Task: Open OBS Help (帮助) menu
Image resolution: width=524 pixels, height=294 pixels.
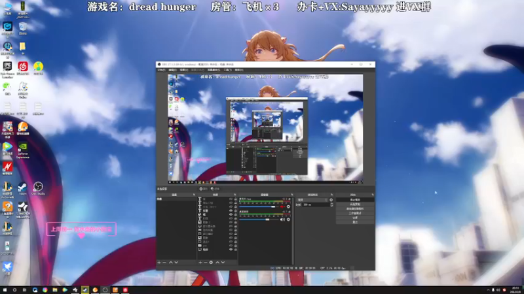Action: 239,70
